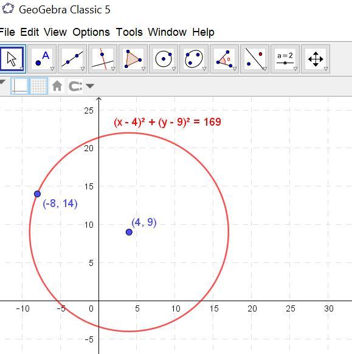Click the circle equation label text

point(168,122)
